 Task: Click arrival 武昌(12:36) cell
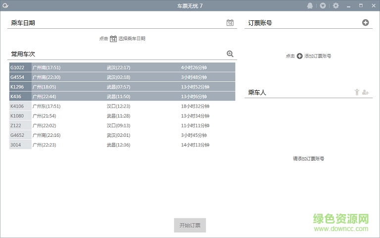click(119, 145)
